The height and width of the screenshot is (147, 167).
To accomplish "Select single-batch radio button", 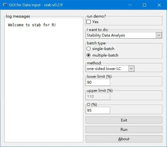I will click(x=88, y=49).
